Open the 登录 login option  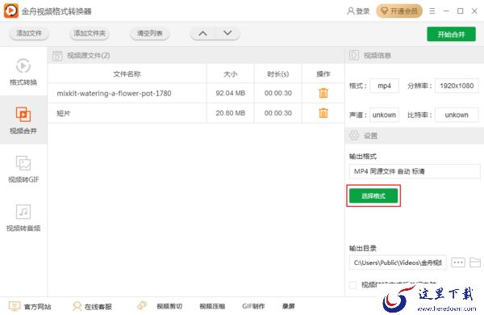358,11
